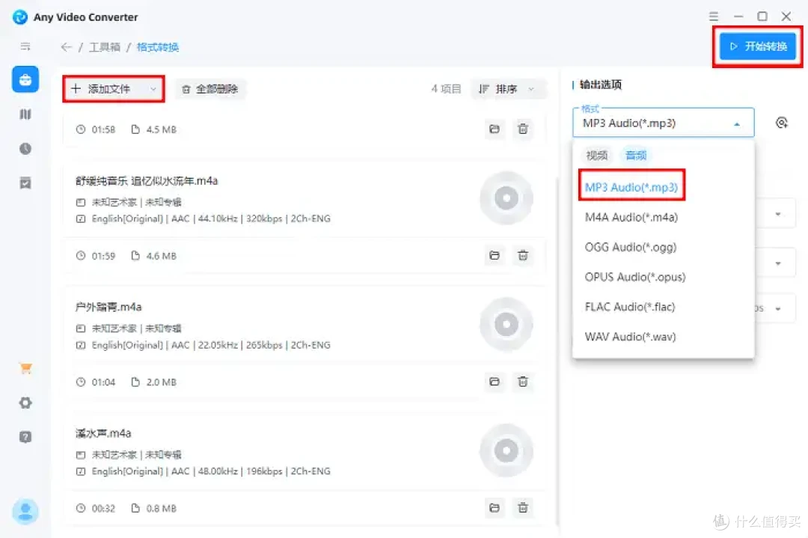This screenshot has height=538, width=808.
Task: Delete the 2.0 MB file
Action: 522,382
